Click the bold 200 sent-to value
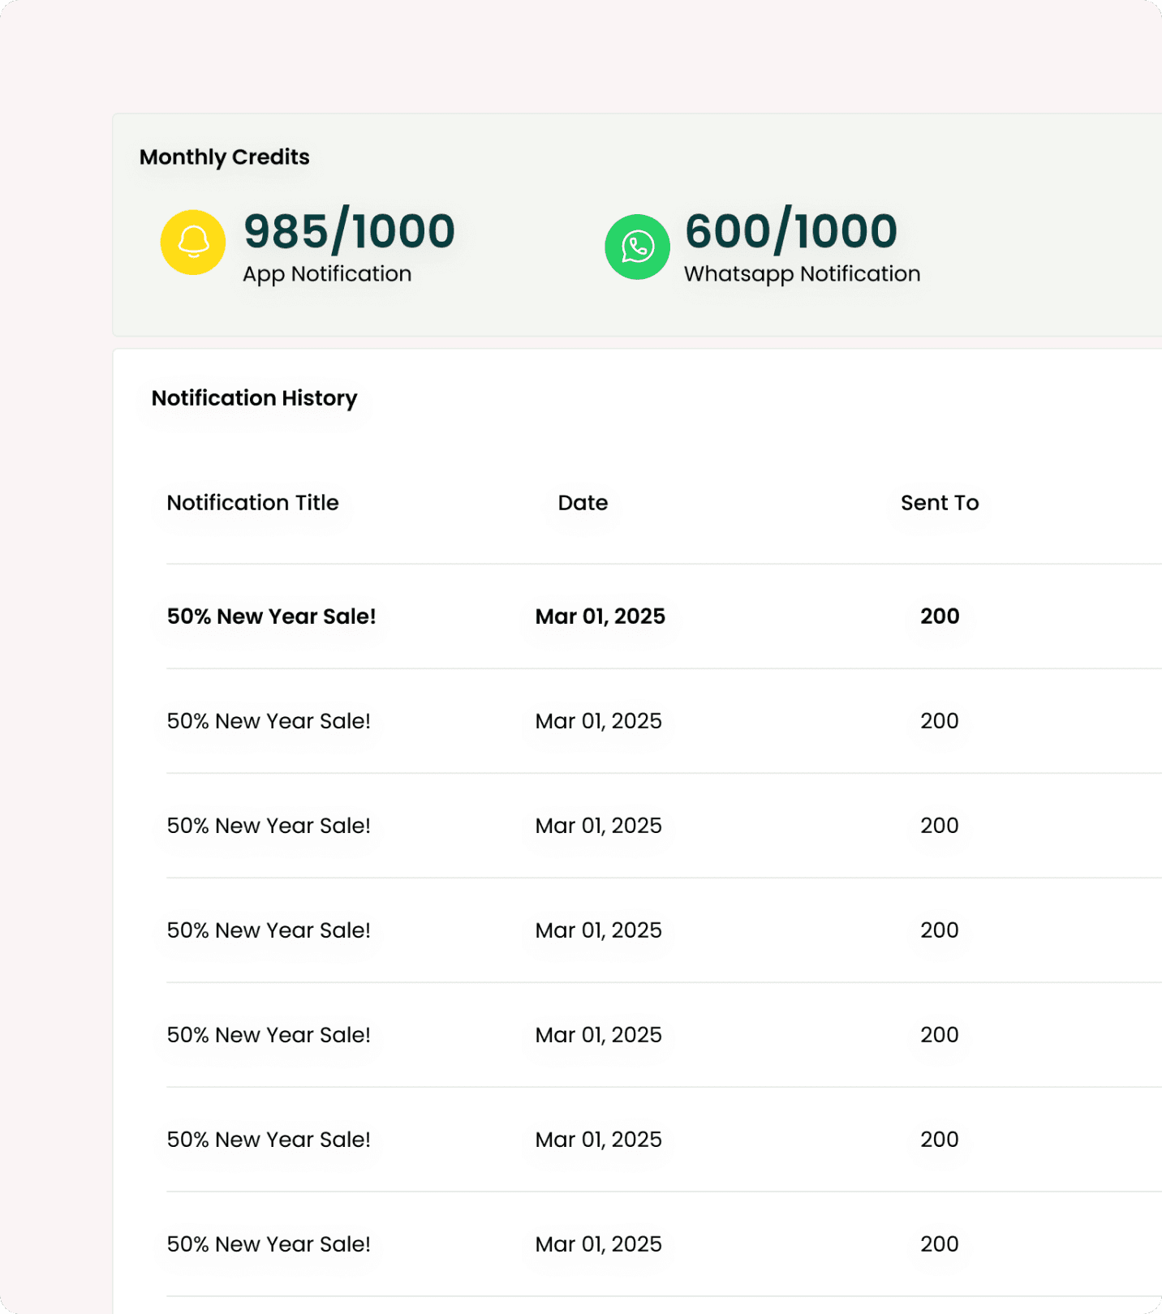The width and height of the screenshot is (1162, 1314). tap(940, 616)
